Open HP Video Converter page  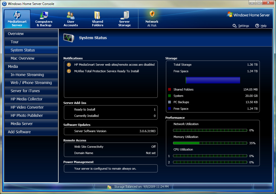click(31, 107)
